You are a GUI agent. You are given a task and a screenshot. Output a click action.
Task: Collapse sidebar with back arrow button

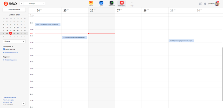[24, 104]
